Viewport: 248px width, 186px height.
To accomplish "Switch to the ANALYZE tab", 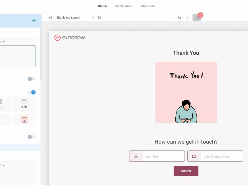I will tap(148, 6).
